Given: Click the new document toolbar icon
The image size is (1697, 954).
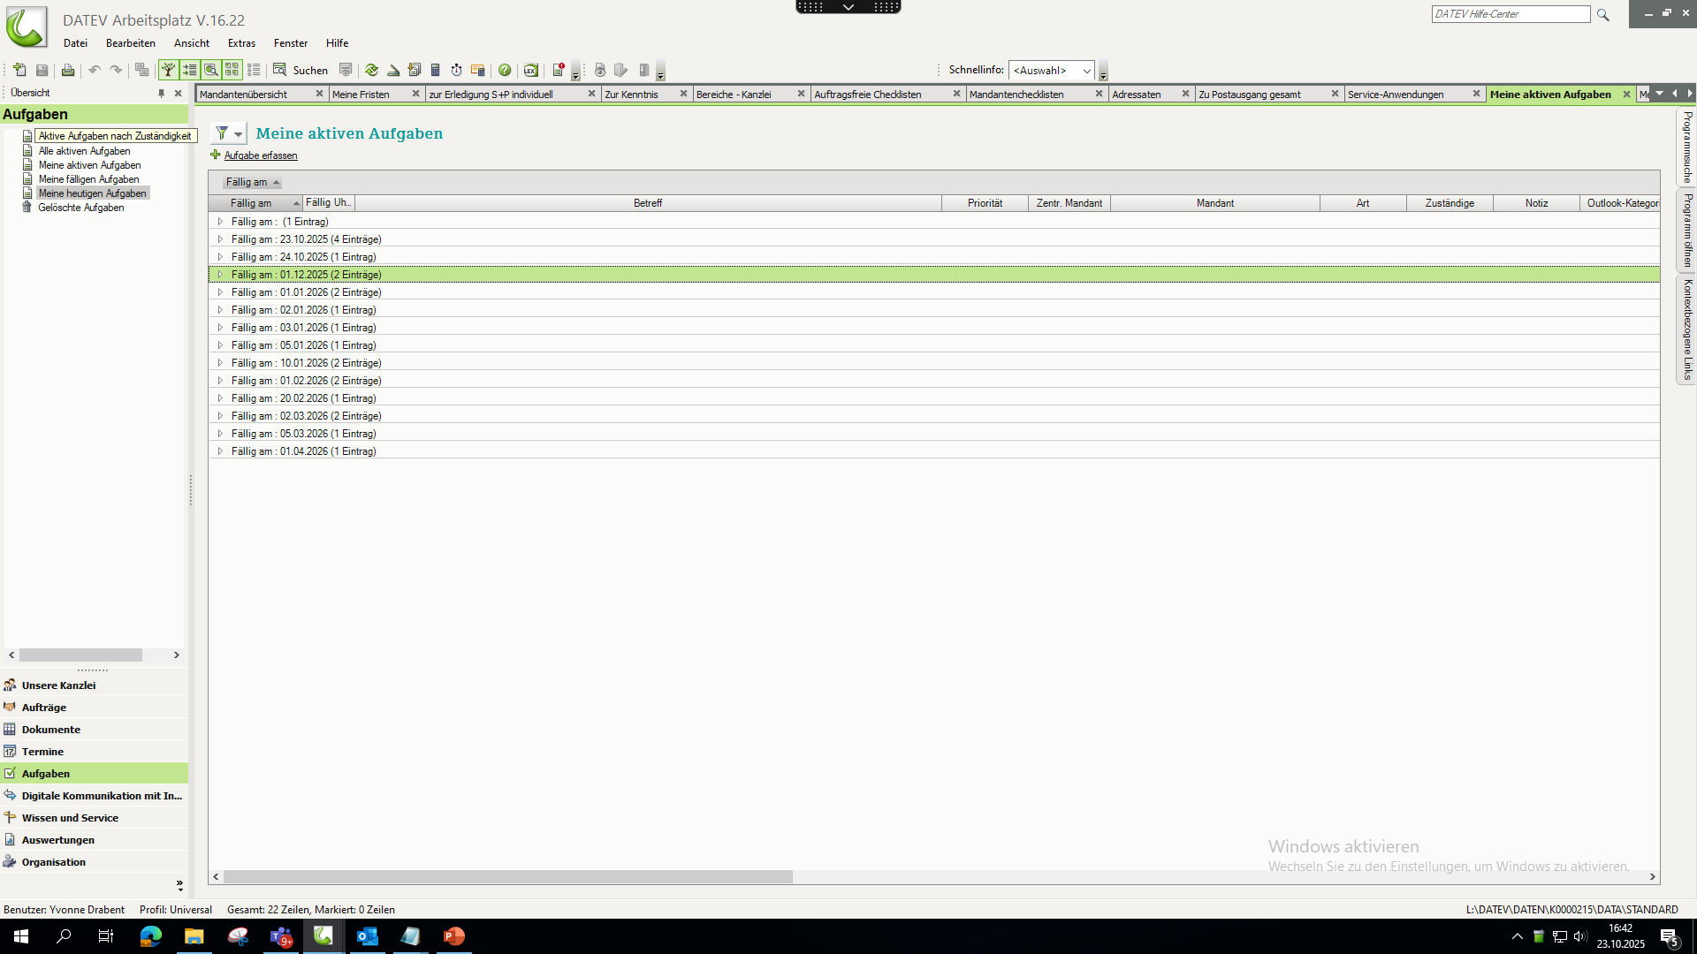Looking at the screenshot, I should point(19,70).
